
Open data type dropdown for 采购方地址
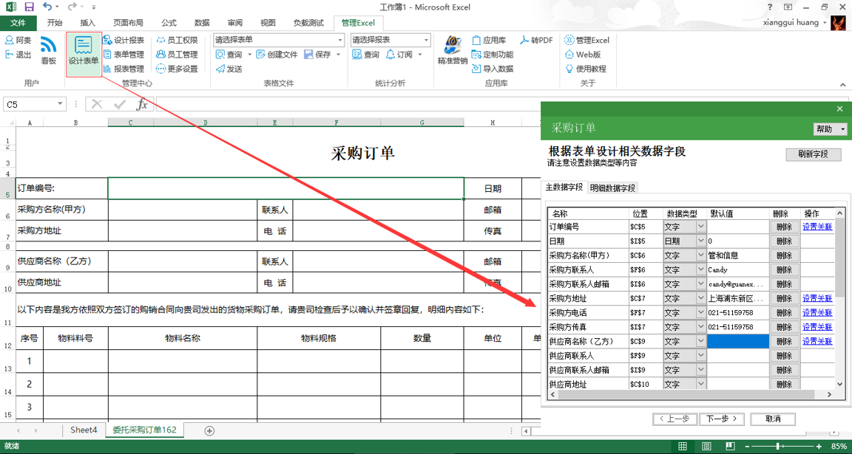(x=701, y=298)
